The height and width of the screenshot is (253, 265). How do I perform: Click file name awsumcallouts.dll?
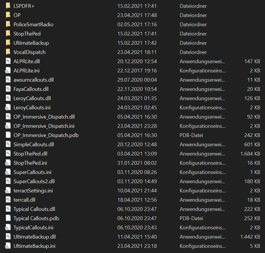pyautogui.click(x=33, y=80)
